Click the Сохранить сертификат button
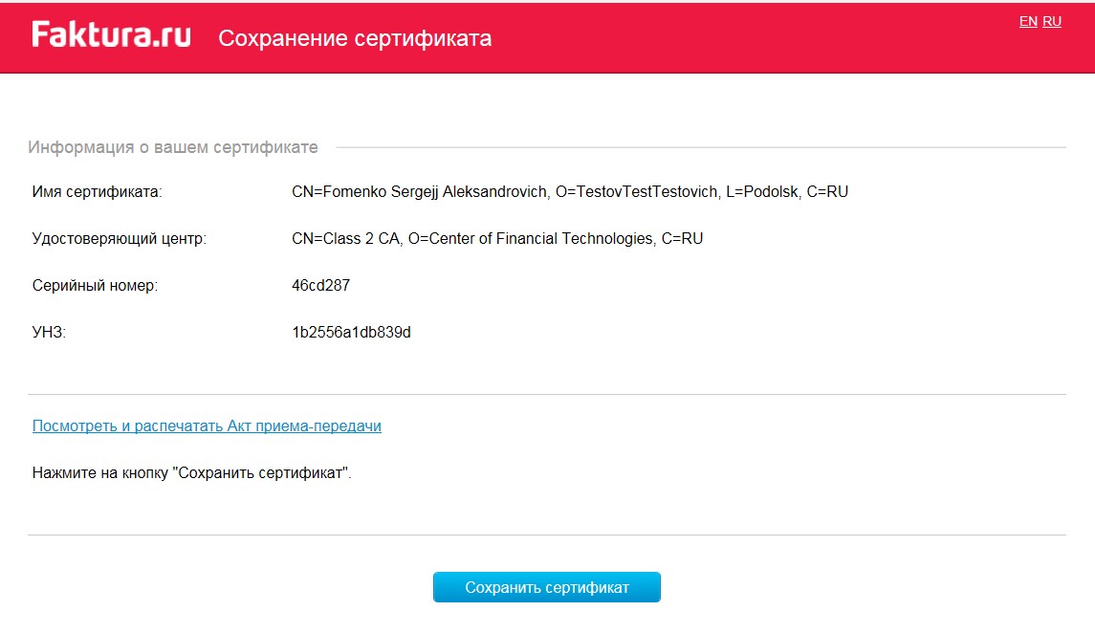Image resolution: width=1095 pixels, height=633 pixels. tap(547, 587)
